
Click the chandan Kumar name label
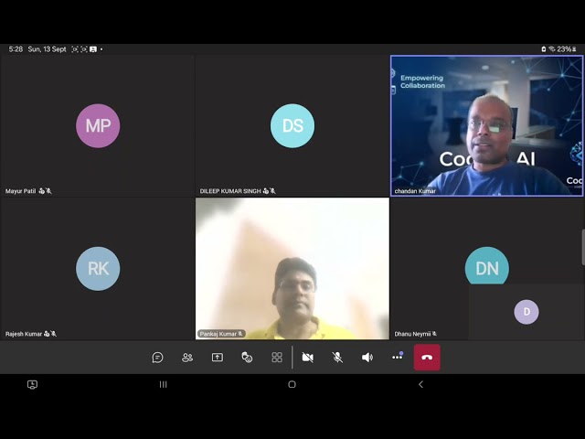(415, 191)
